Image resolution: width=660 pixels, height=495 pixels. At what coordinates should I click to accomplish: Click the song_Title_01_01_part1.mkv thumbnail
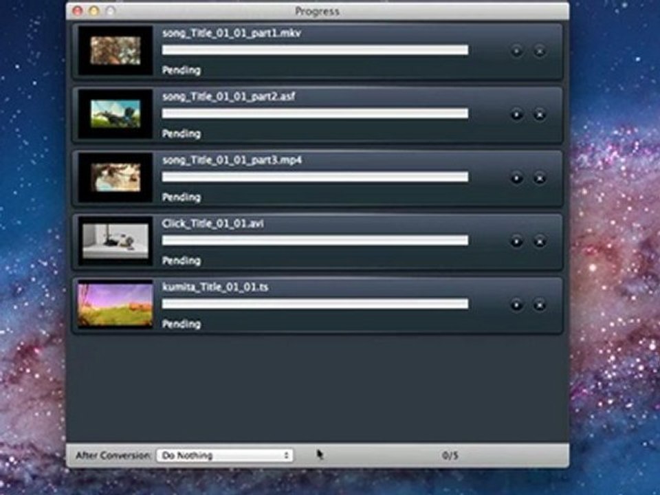[115, 50]
